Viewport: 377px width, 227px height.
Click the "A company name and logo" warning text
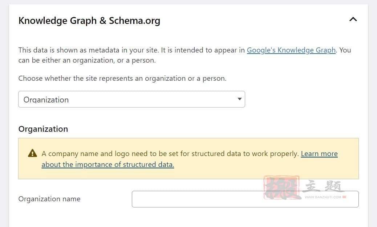pos(170,154)
